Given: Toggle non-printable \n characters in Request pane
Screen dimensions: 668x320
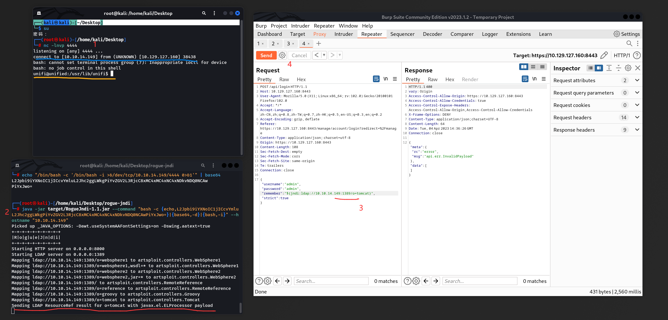Looking at the screenshot, I should coord(386,79).
